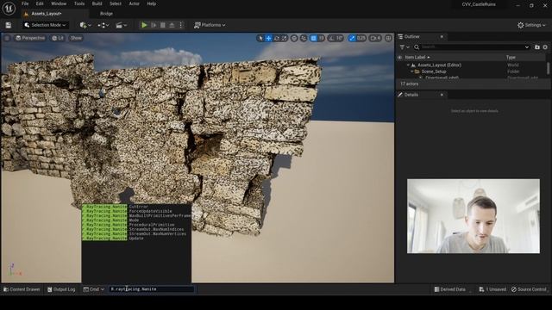Open the Outliner filter dropdown
This screenshot has height=310, width=552.
(x=405, y=47)
